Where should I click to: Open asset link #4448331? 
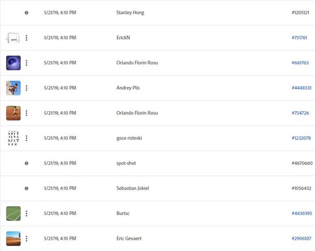301,88
